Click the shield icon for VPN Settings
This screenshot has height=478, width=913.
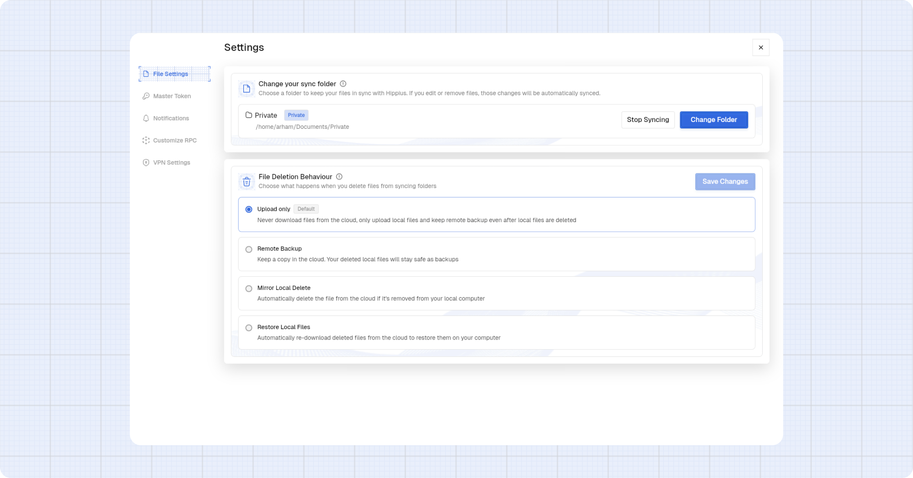(x=145, y=162)
